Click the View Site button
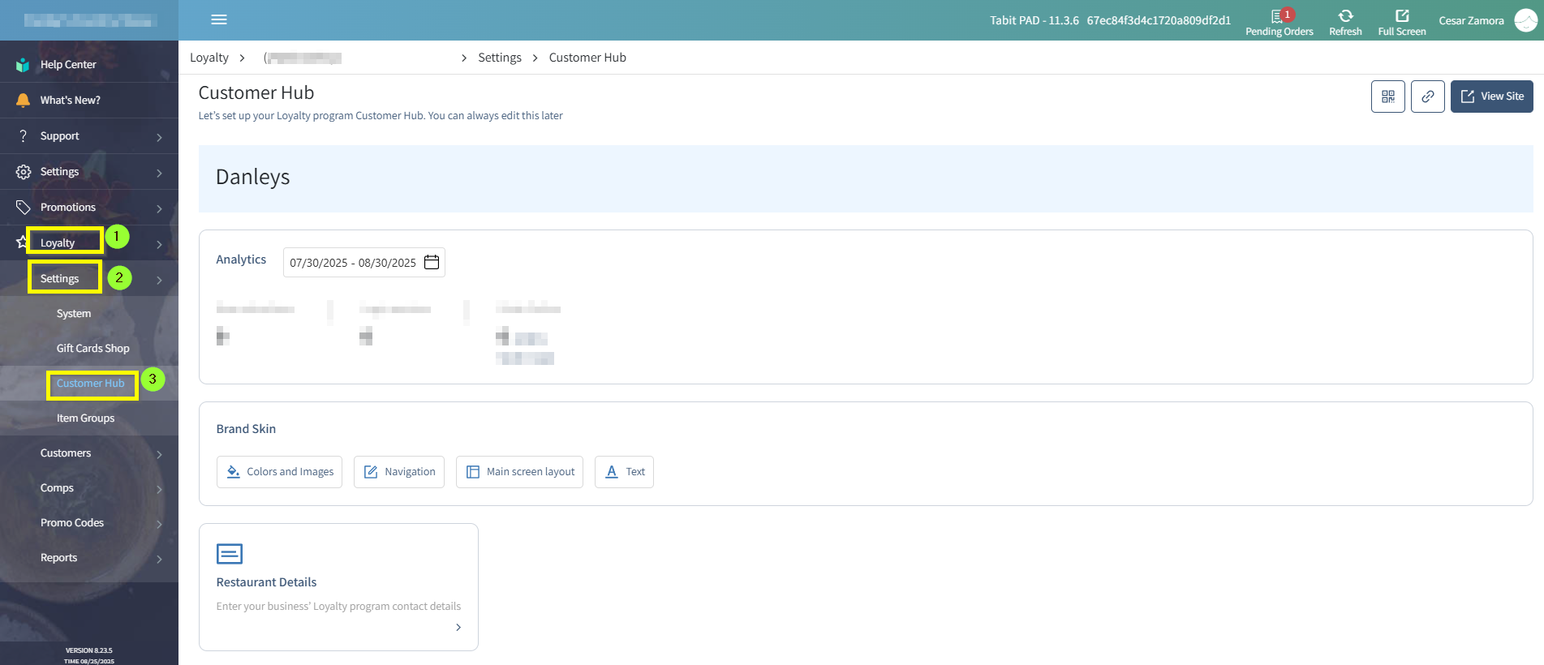The height and width of the screenshot is (665, 1544). click(1491, 97)
